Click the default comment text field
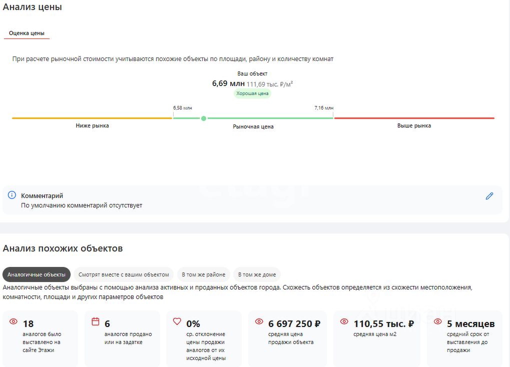The image size is (510, 367). tap(82, 205)
